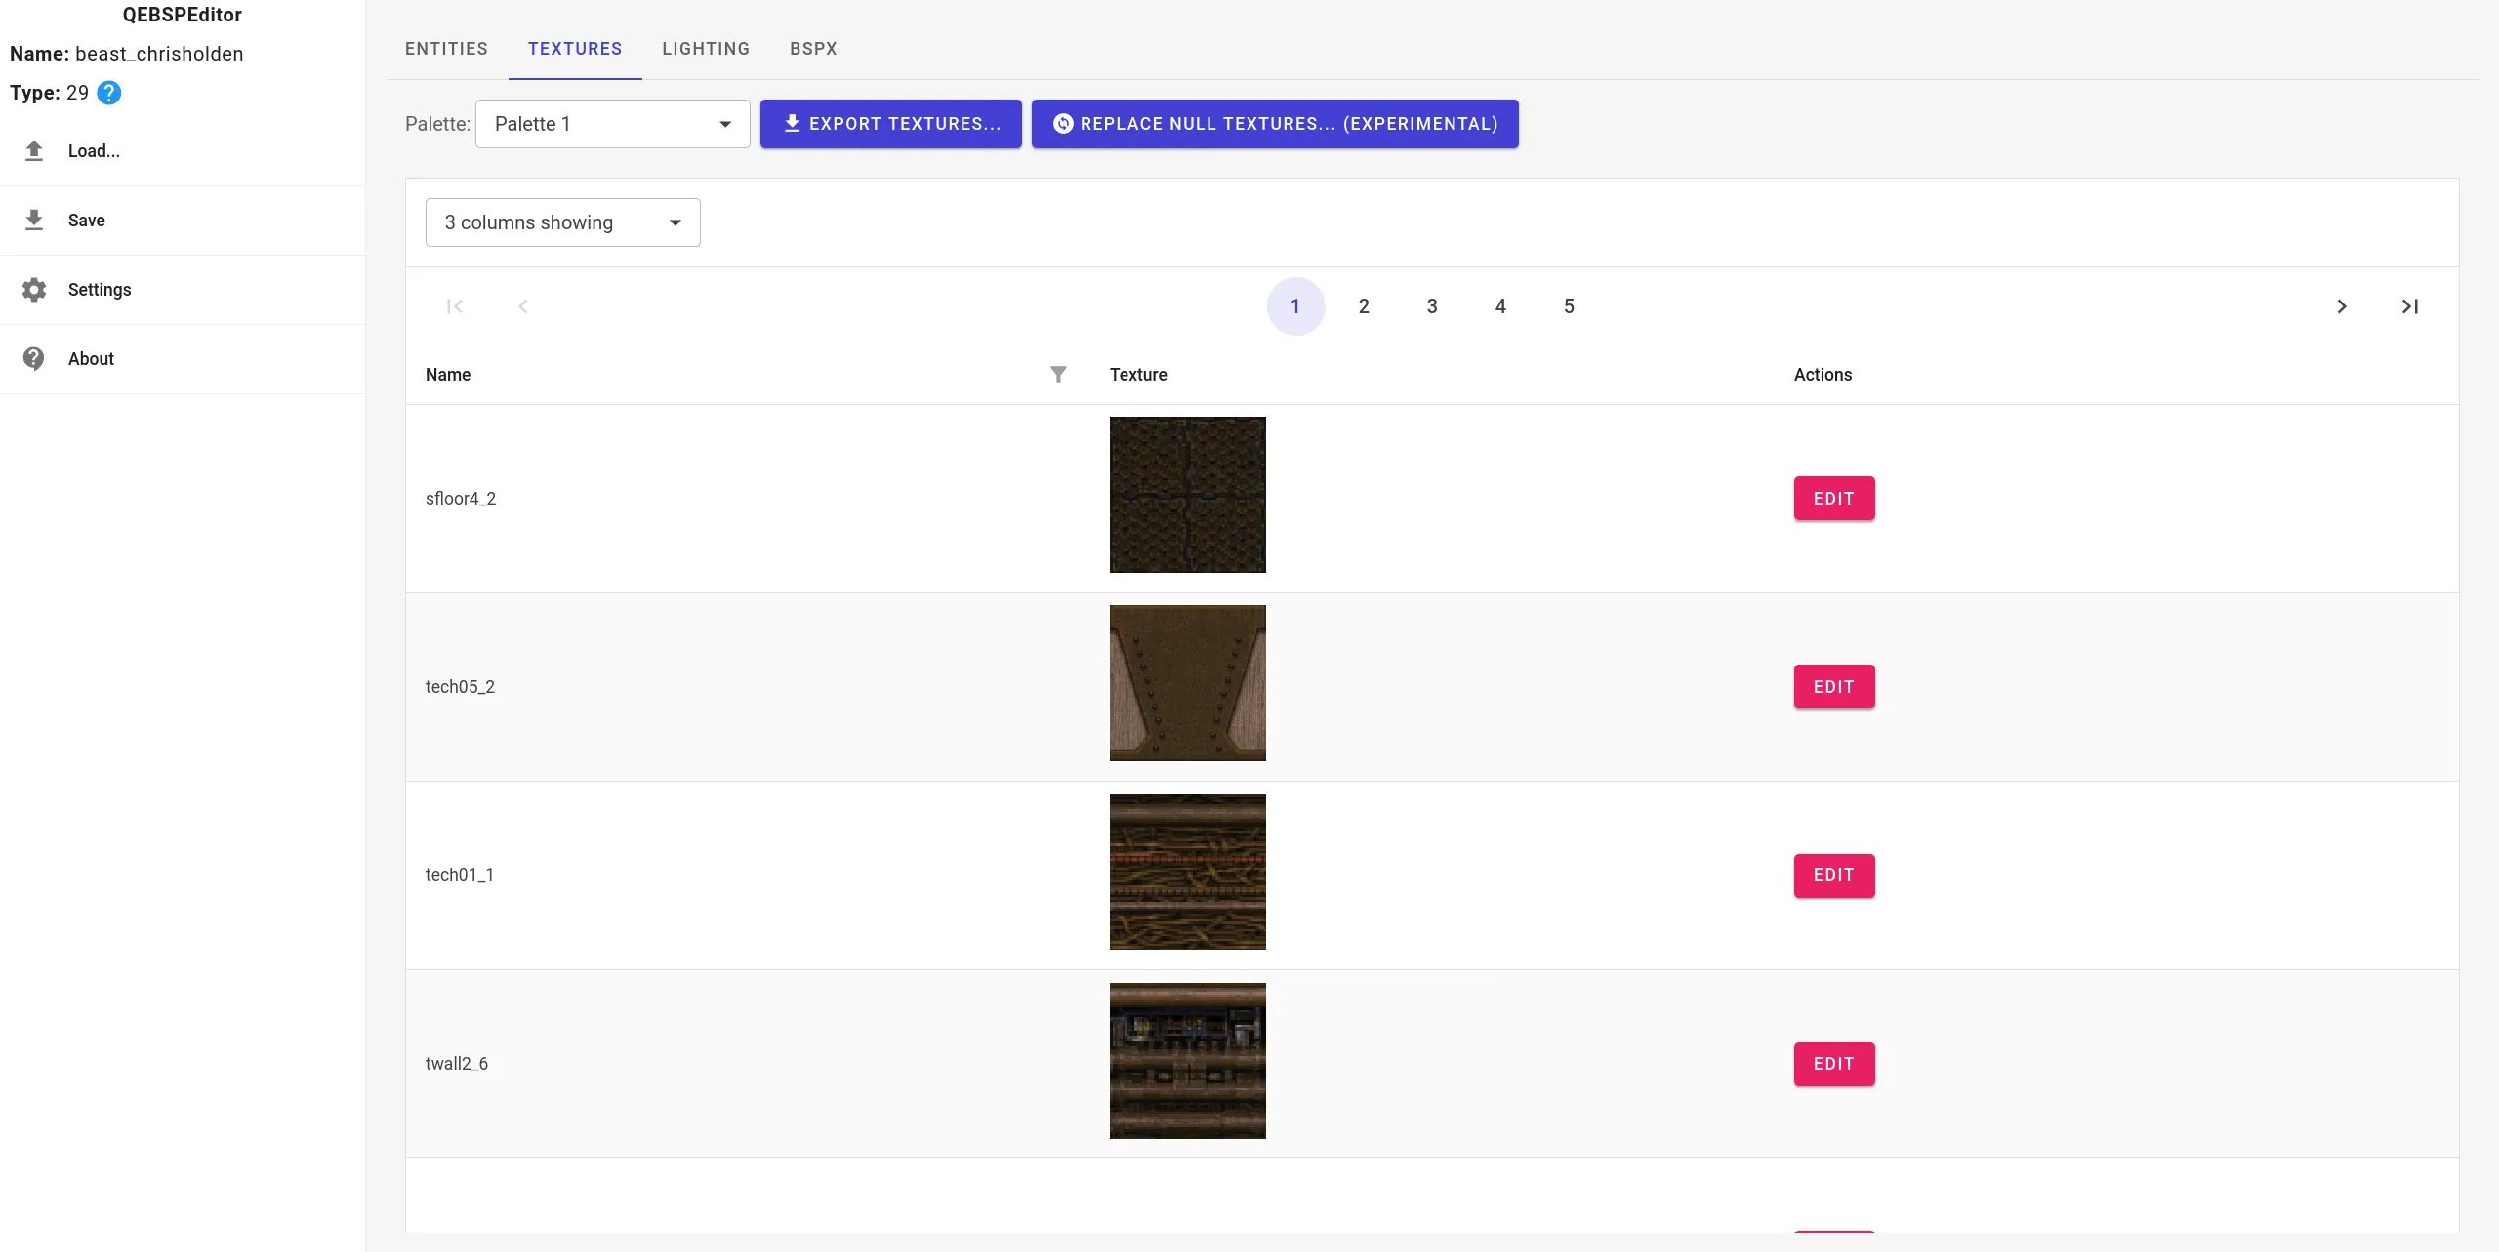Click the sfloor4_2 texture thumbnail
The height and width of the screenshot is (1252, 2499).
tap(1188, 495)
